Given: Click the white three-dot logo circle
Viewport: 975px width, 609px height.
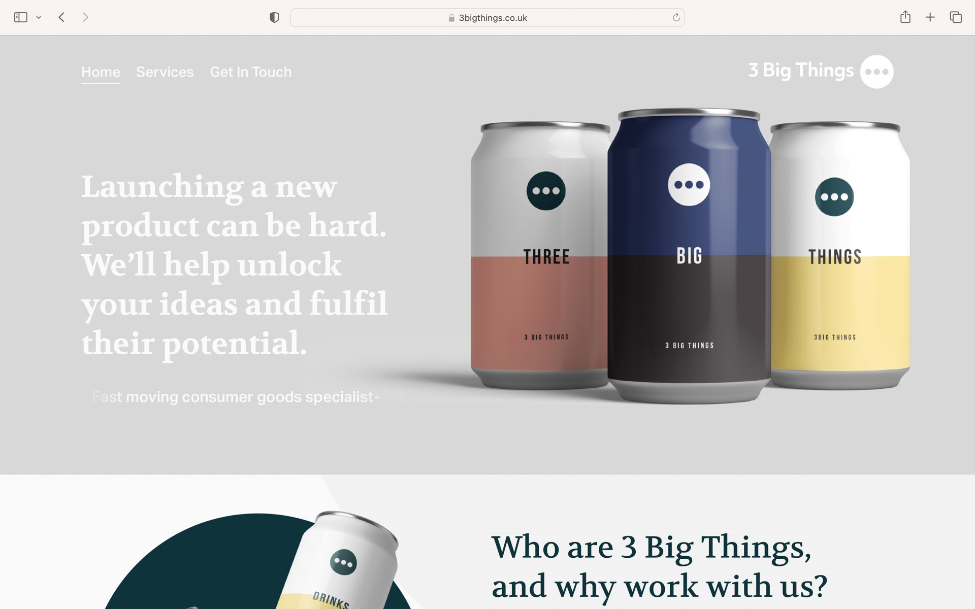Looking at the screenshot, I should click(876, 72).
